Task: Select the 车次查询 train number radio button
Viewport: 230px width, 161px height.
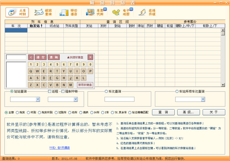Action: point(106,92)
